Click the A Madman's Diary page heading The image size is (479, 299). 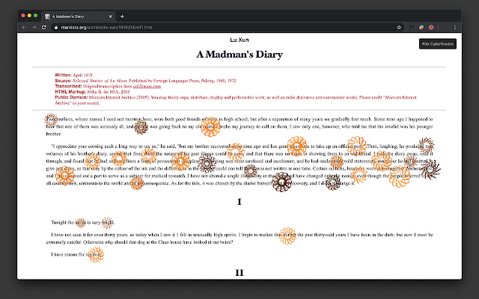tap(239, 55)
